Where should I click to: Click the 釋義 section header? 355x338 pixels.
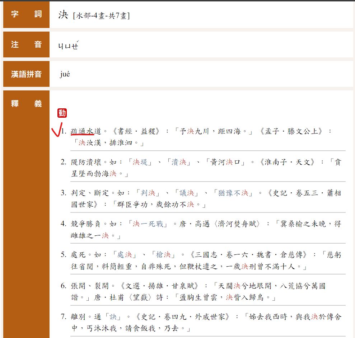[x=26, y=104]
